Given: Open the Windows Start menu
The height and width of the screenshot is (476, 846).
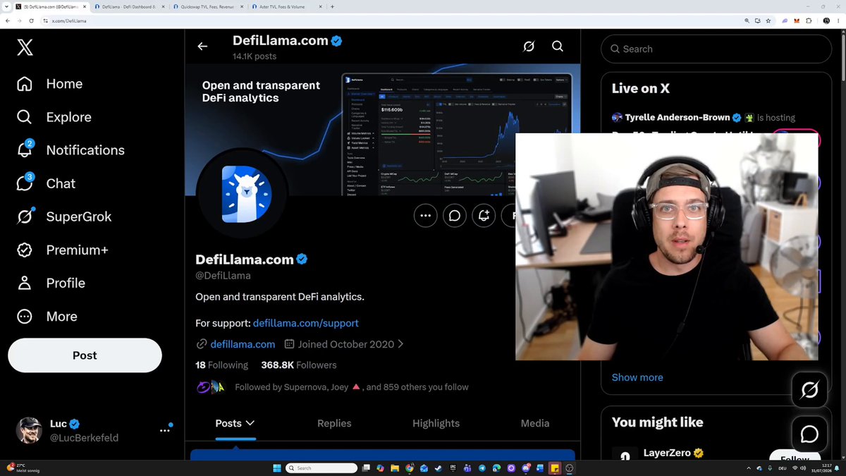Looking at the screenshot, I should (x=277, y=468).
